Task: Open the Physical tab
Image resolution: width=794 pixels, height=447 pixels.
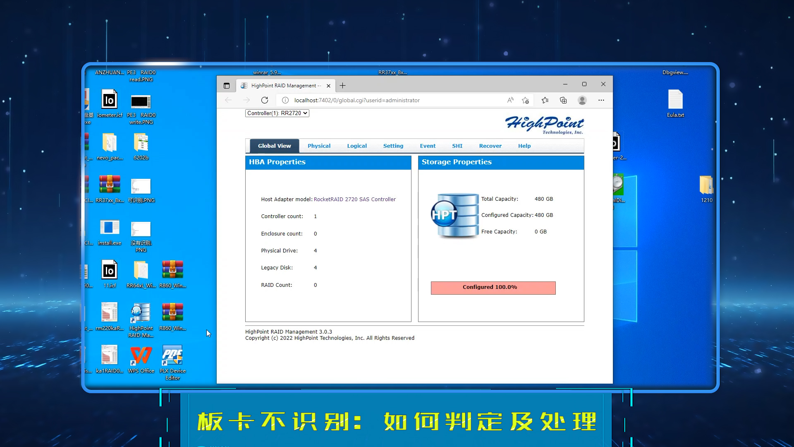Action: click(319, 146)
